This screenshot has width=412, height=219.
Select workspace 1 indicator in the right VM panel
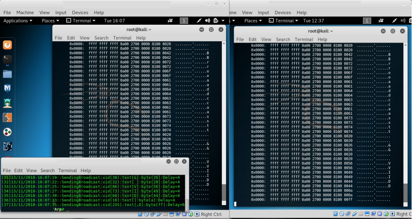coord(367,21)
